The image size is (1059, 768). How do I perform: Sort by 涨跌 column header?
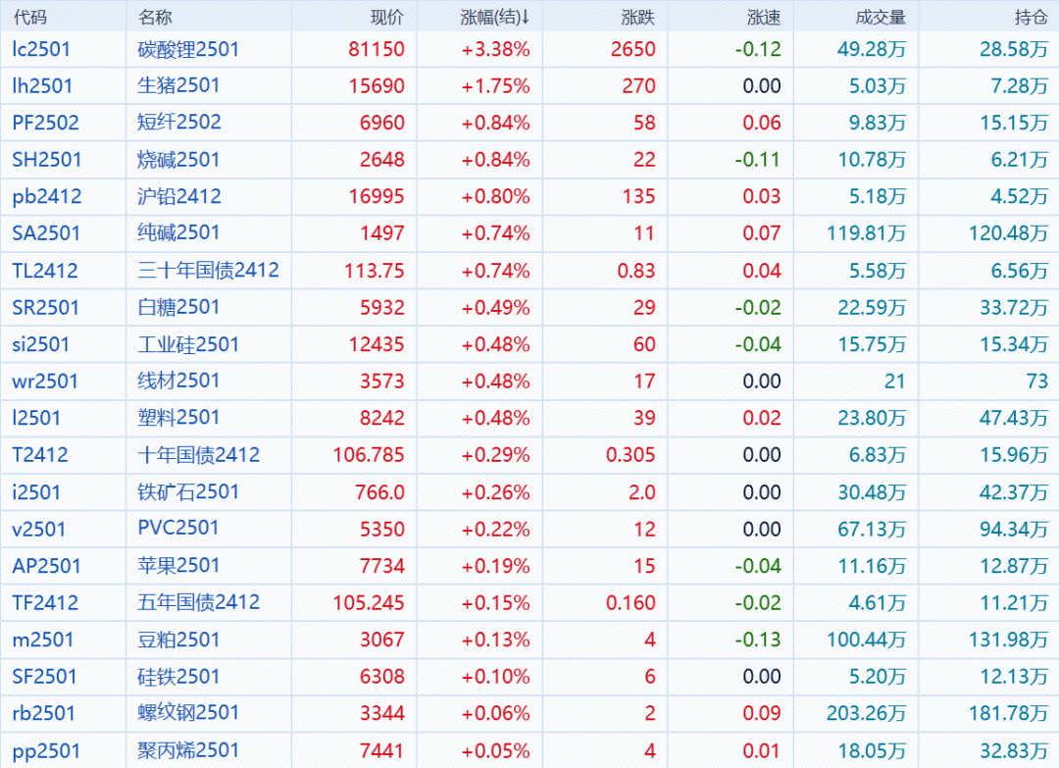tap(638, 17)
